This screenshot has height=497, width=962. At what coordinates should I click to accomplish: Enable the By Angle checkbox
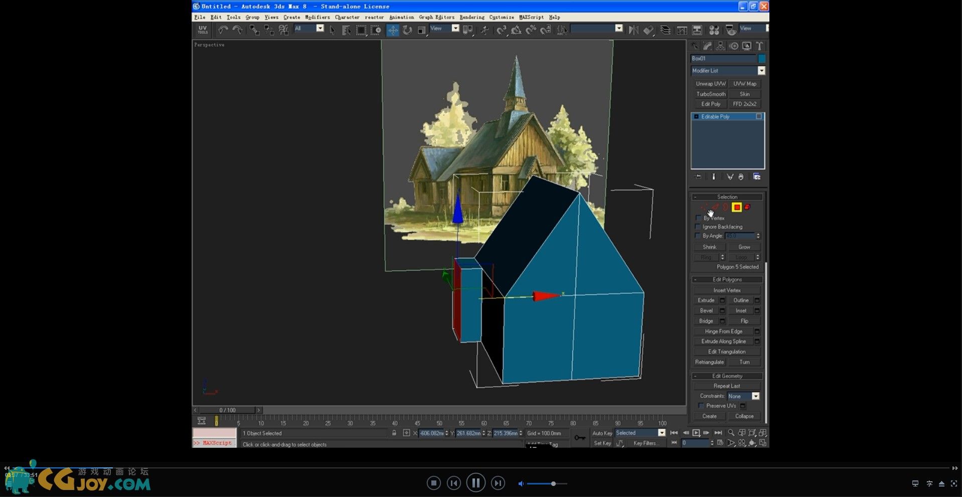(698, 236)
